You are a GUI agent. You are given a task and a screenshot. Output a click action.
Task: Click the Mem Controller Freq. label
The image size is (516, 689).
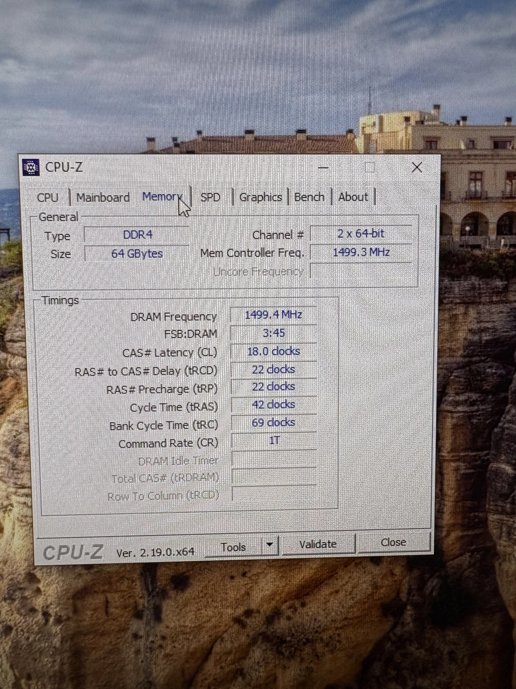[252, 253]
